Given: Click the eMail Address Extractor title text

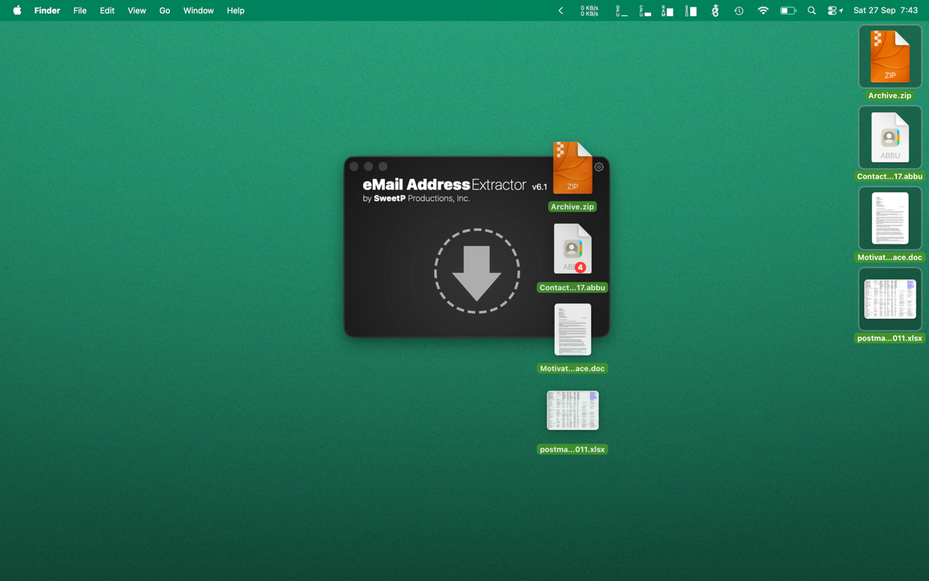Looking at the screenshot, I should (x=444, y=185).
